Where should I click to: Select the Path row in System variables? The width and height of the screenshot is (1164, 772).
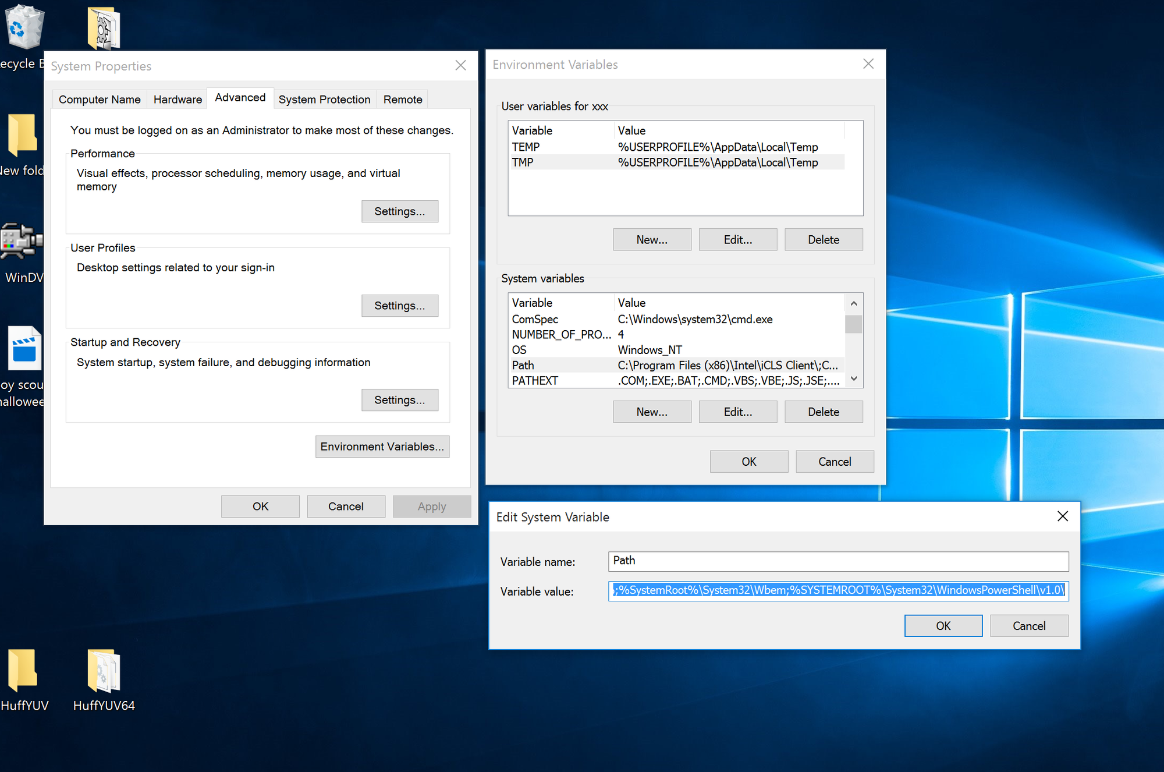tap(640, 365)
